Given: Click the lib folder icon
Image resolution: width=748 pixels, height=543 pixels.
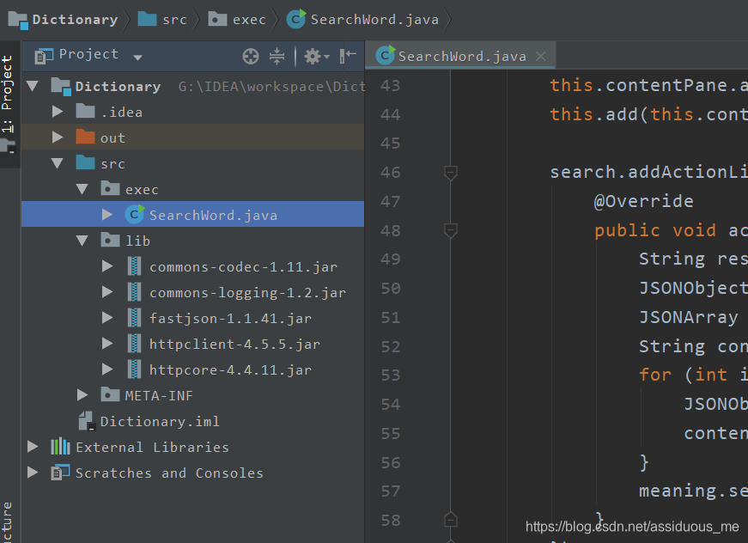Looking at the screenshot, I should 110,240.
